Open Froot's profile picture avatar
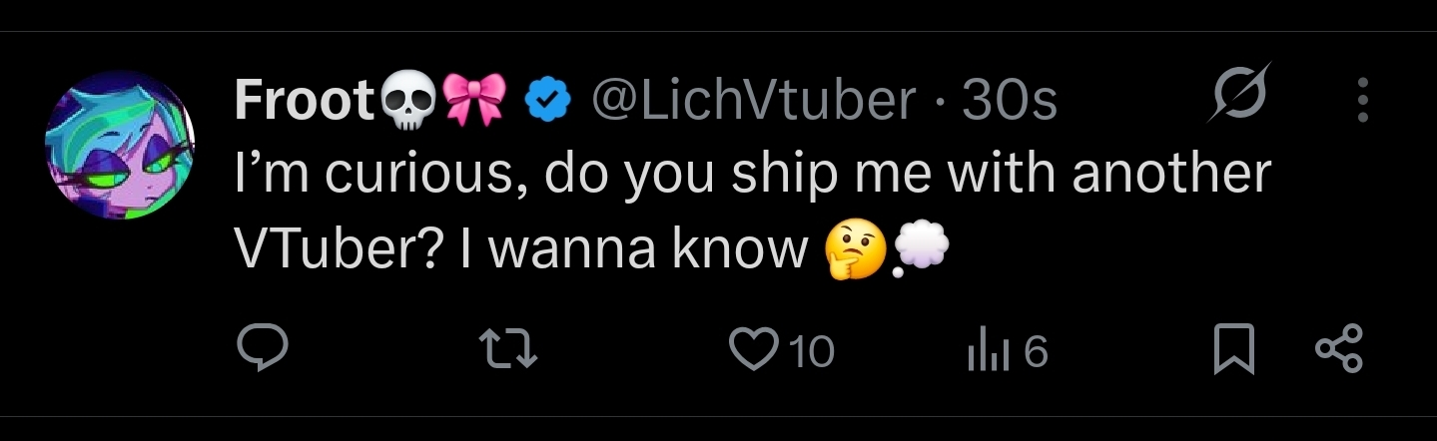 119,146
